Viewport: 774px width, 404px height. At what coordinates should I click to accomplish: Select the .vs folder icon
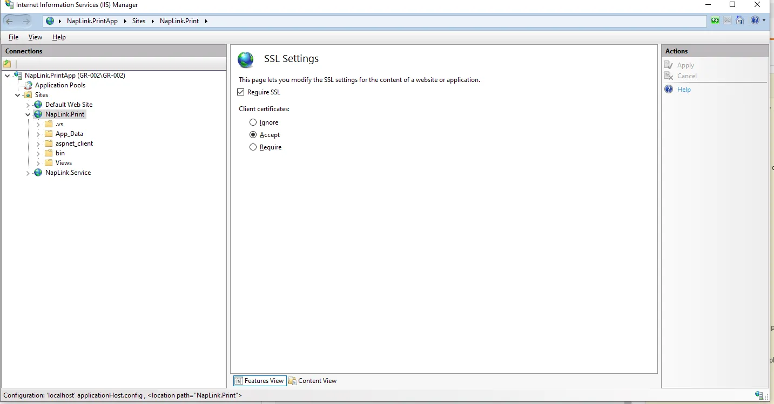click(48, 124)
